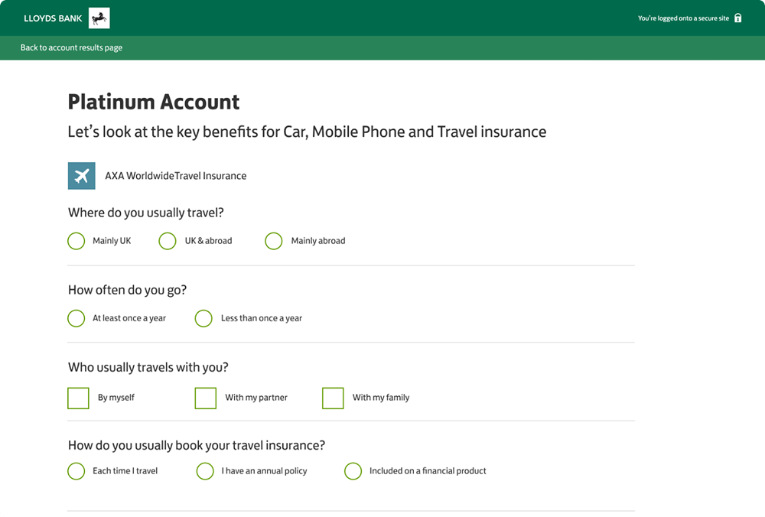The width and height of the screenshot is (765, 517).
Task: Select the Mainly UK radio button
Action: coord(76,241)
